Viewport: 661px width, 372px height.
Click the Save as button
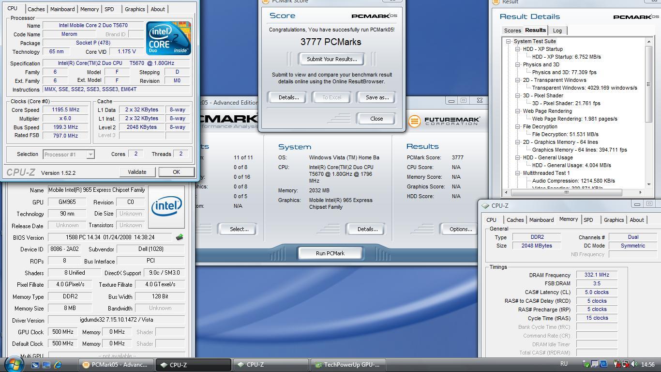pos(377,97)
